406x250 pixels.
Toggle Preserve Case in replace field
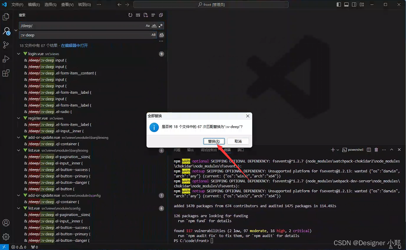pos(153,35)
